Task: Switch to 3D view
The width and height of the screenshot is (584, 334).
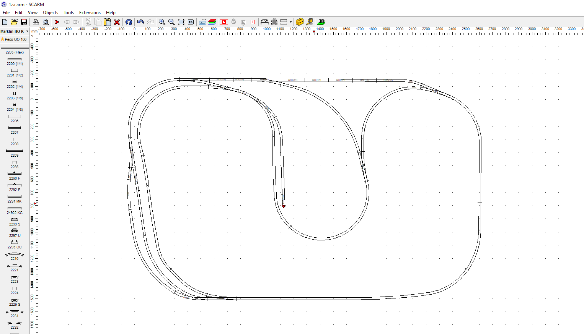Action: click(x=321, y=22)
